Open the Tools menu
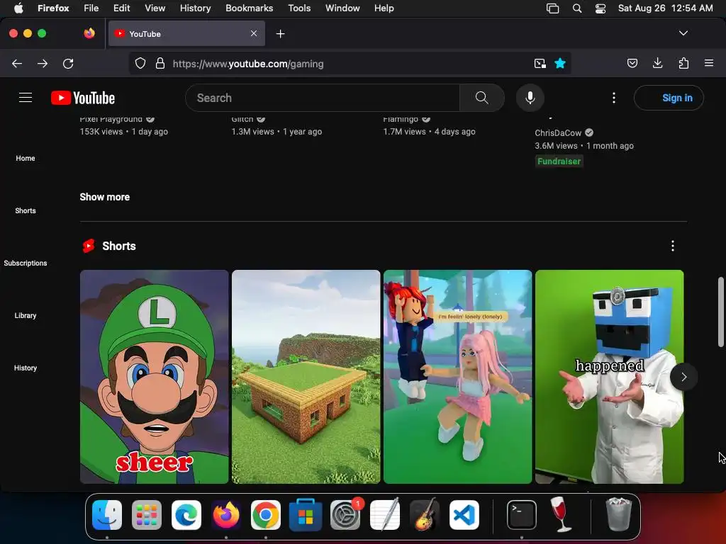Viewport: 726px width, 544px height. pos(299,8)
